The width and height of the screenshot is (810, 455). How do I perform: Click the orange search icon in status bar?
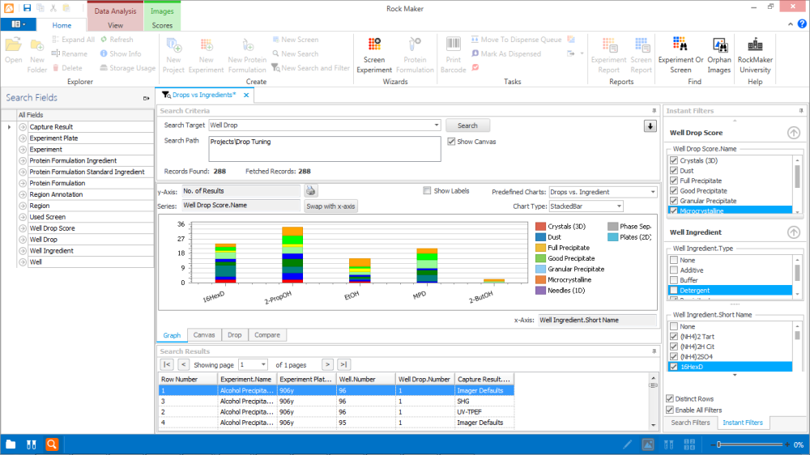[52, 444]
